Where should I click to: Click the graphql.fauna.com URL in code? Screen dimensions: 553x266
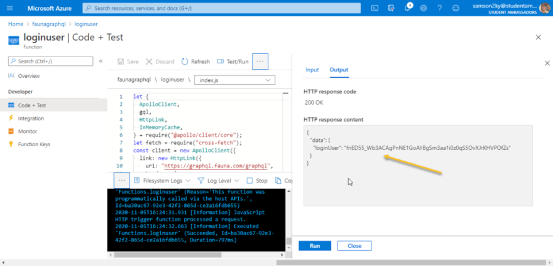pos(217,166)
